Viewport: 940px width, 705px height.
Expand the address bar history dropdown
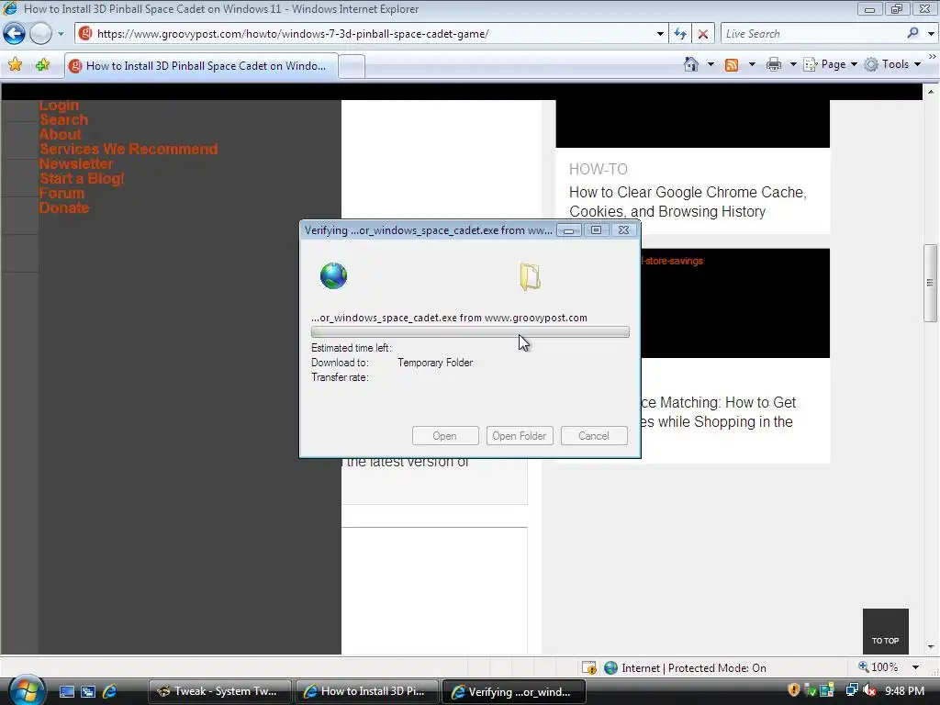point(660,34)
